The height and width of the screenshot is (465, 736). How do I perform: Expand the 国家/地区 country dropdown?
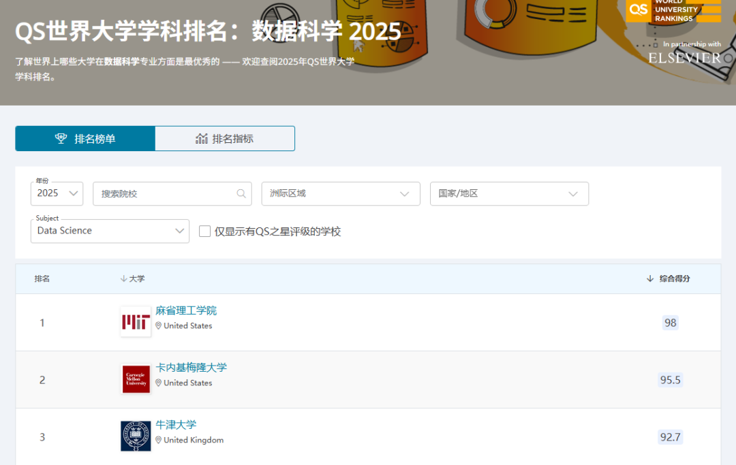(509, 193)
